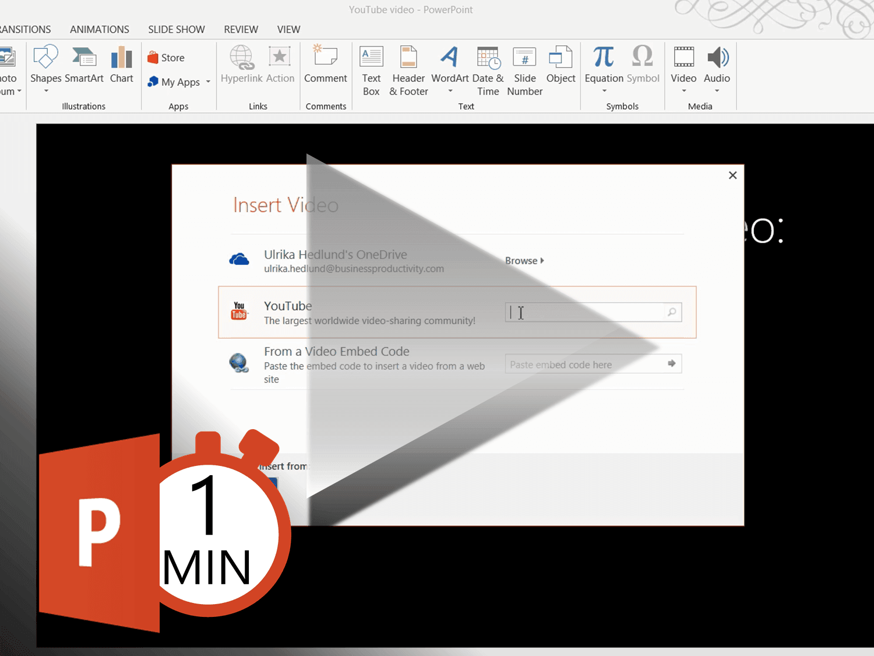Open the VIEW tab

point(288,29)
